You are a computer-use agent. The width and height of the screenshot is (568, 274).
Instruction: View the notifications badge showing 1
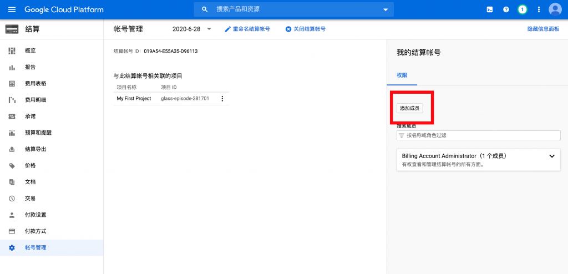[522, 10]
